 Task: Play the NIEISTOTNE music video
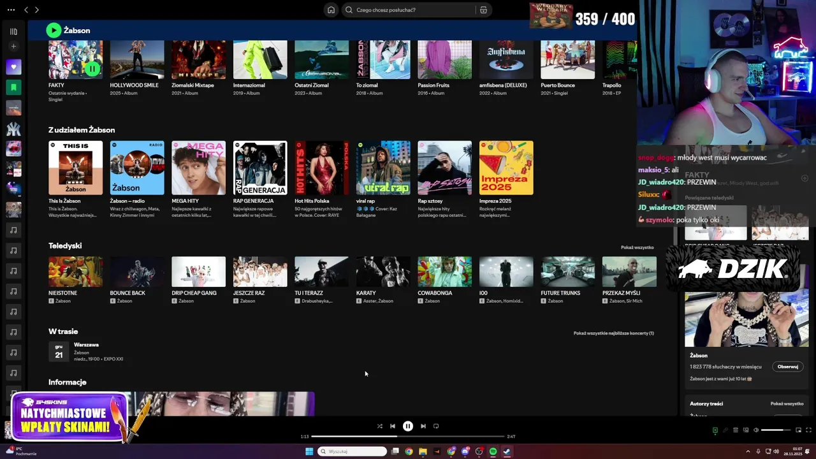[75, 272]
